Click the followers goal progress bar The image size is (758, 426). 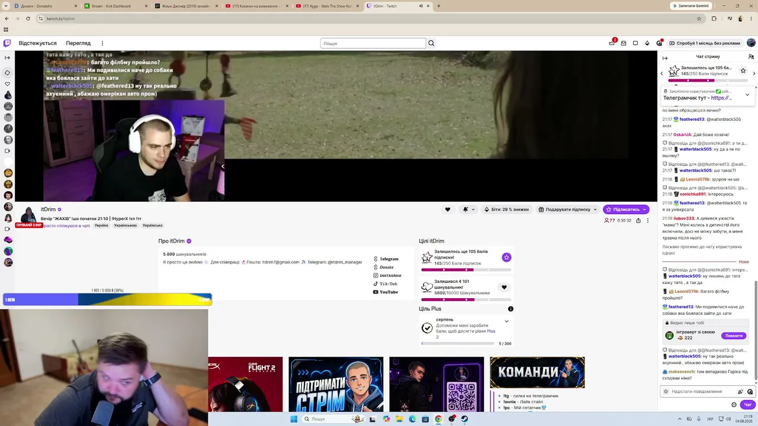[466, 299]
